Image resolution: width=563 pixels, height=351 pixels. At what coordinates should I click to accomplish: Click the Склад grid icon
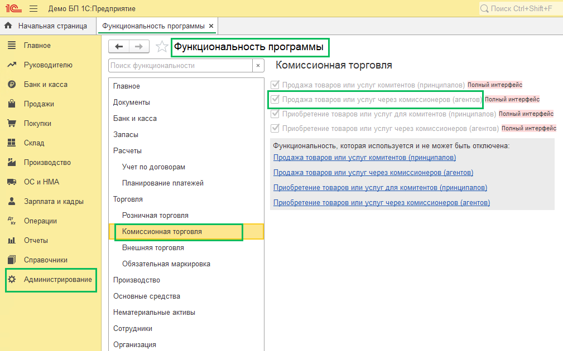[12, 143]
